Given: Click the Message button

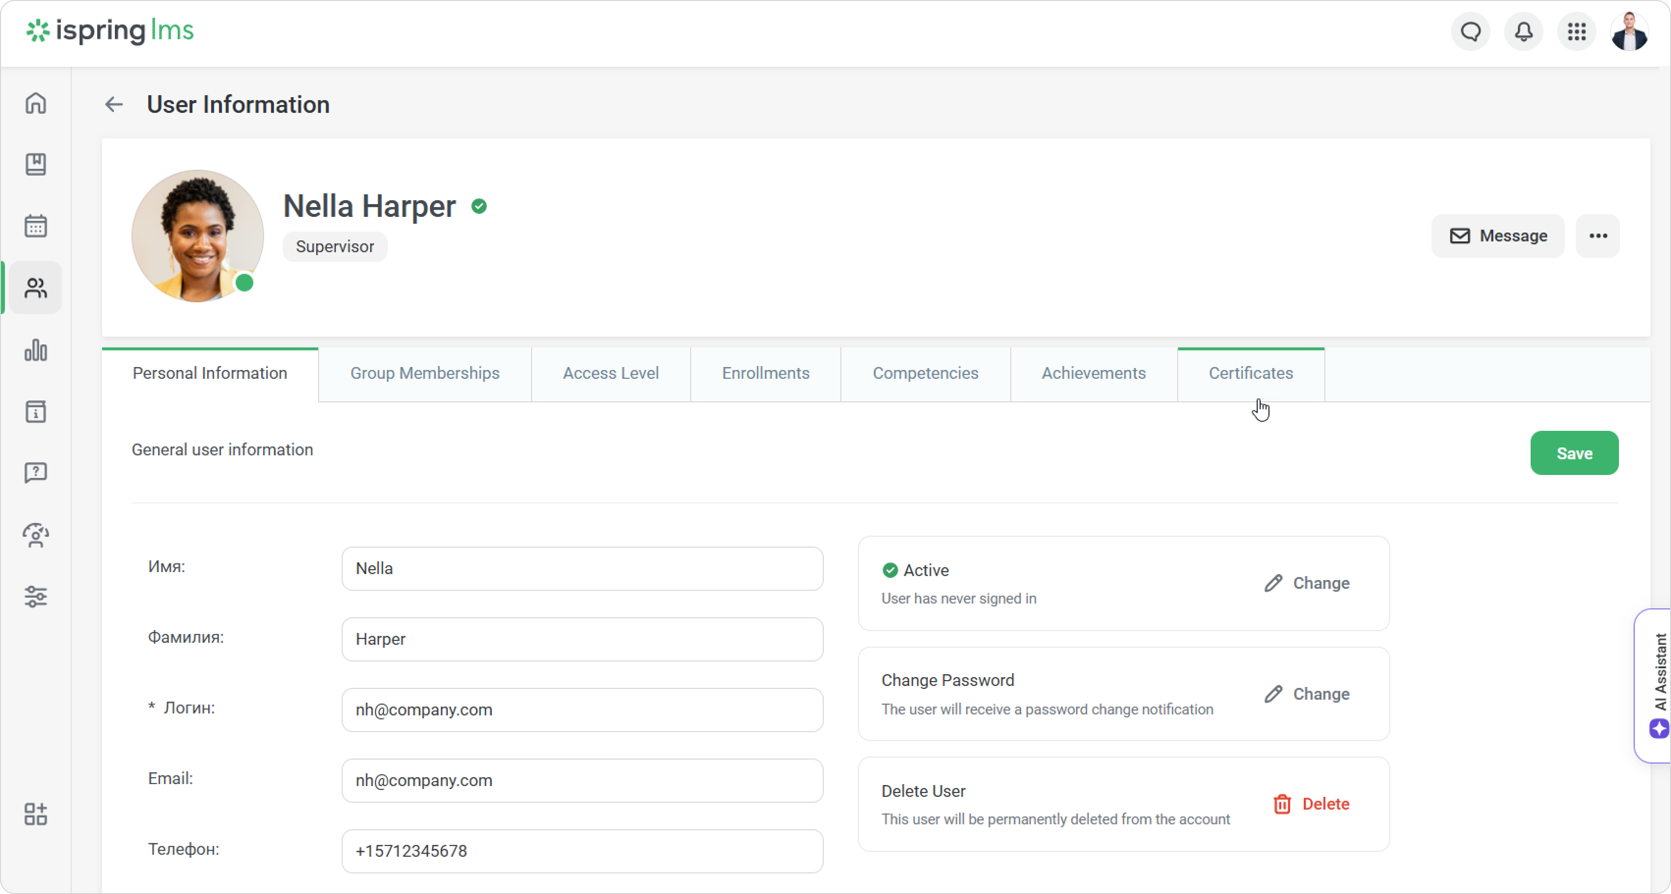Looking at the screenshot, I should (x=1498, y=236).
